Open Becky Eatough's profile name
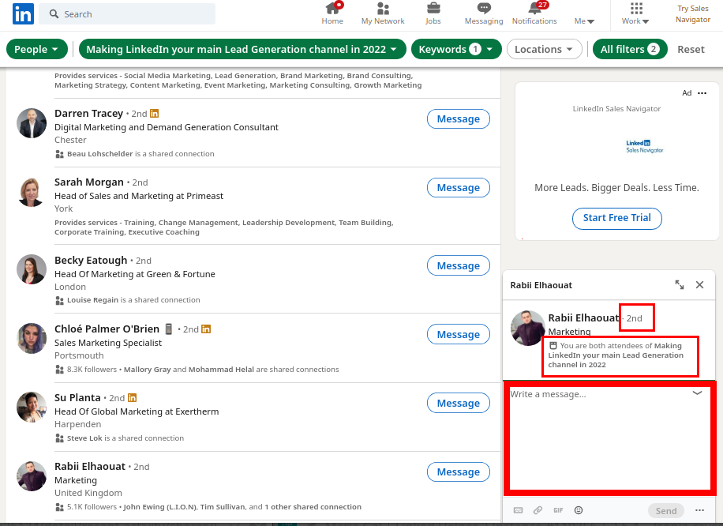Screen dimensions: 723x526 coord(91,260)
